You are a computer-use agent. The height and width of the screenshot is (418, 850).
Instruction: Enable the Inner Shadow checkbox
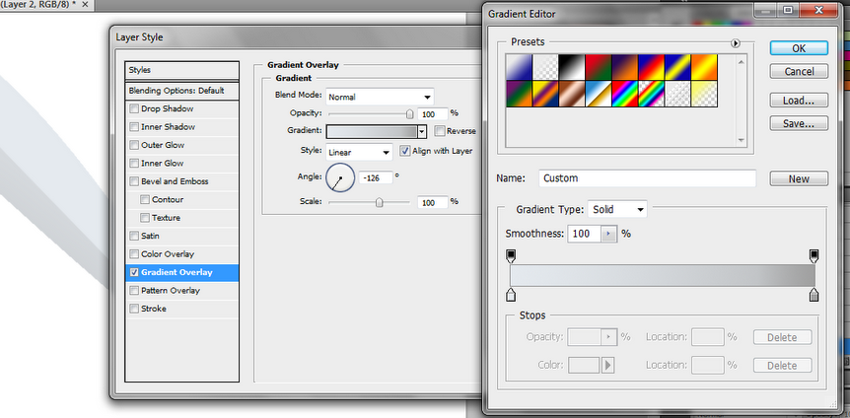(x=134, y=127)
